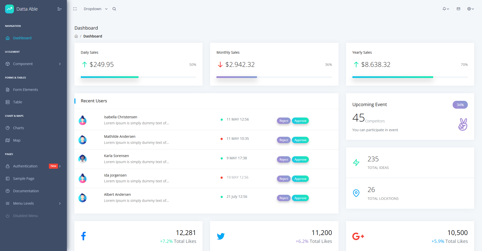
Task: Approve Isabella Christensen
Action: tap(300, 121)
